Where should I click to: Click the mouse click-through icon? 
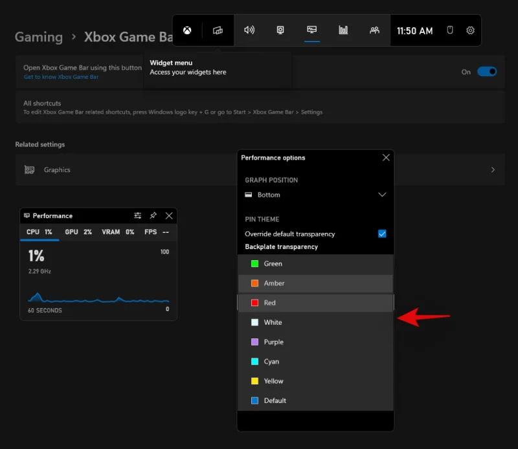[x=449, y=30]
